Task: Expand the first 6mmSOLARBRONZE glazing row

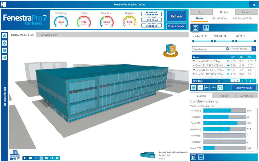Action: (x=194, y=65)
